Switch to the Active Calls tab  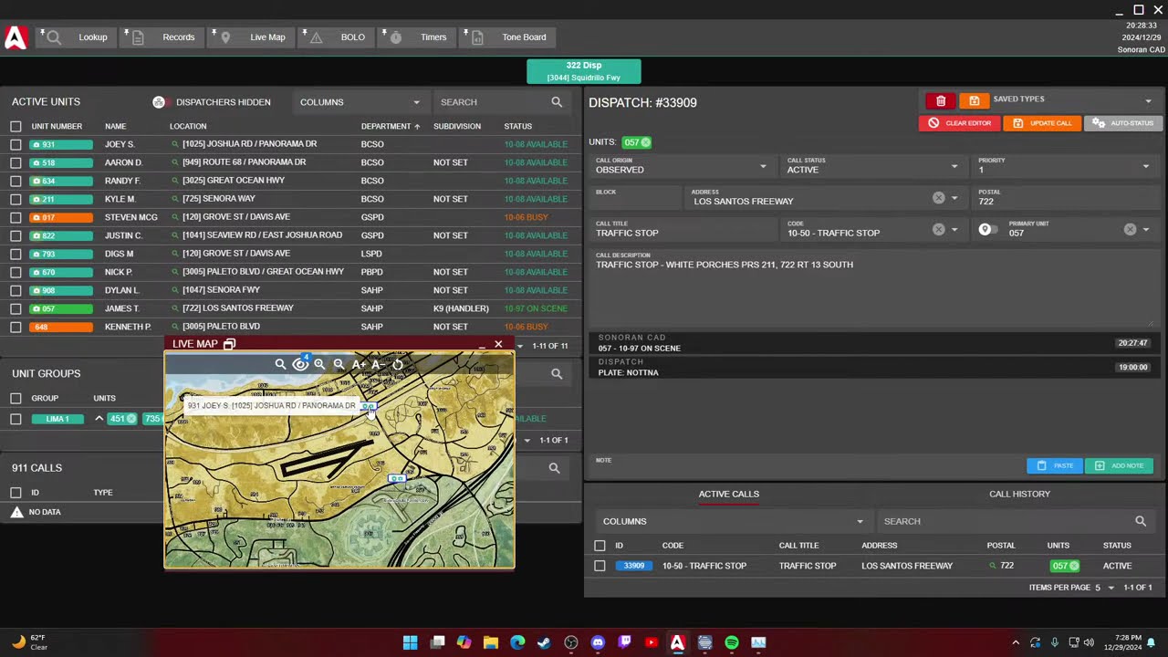(728, 494)
